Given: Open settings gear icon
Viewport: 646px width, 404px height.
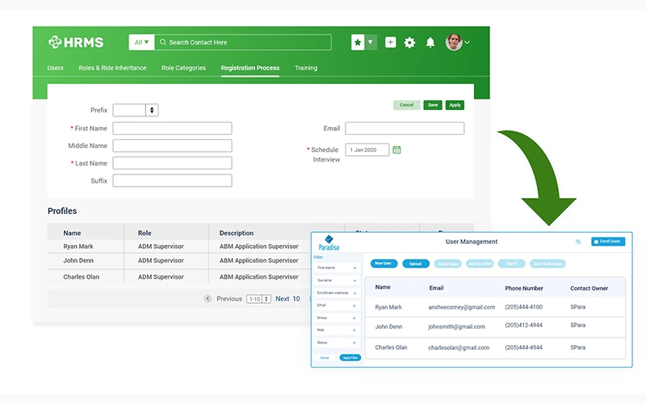Looking at the screenshot, I should (409, 43).
